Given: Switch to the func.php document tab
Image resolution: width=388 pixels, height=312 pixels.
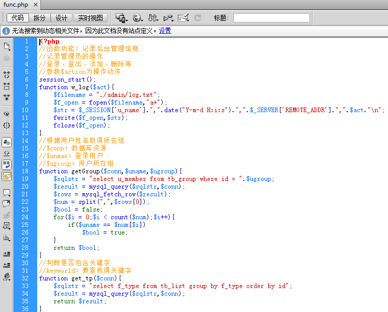Looking at the screenshot, I should pyautogui.click(x=16, y=5).
